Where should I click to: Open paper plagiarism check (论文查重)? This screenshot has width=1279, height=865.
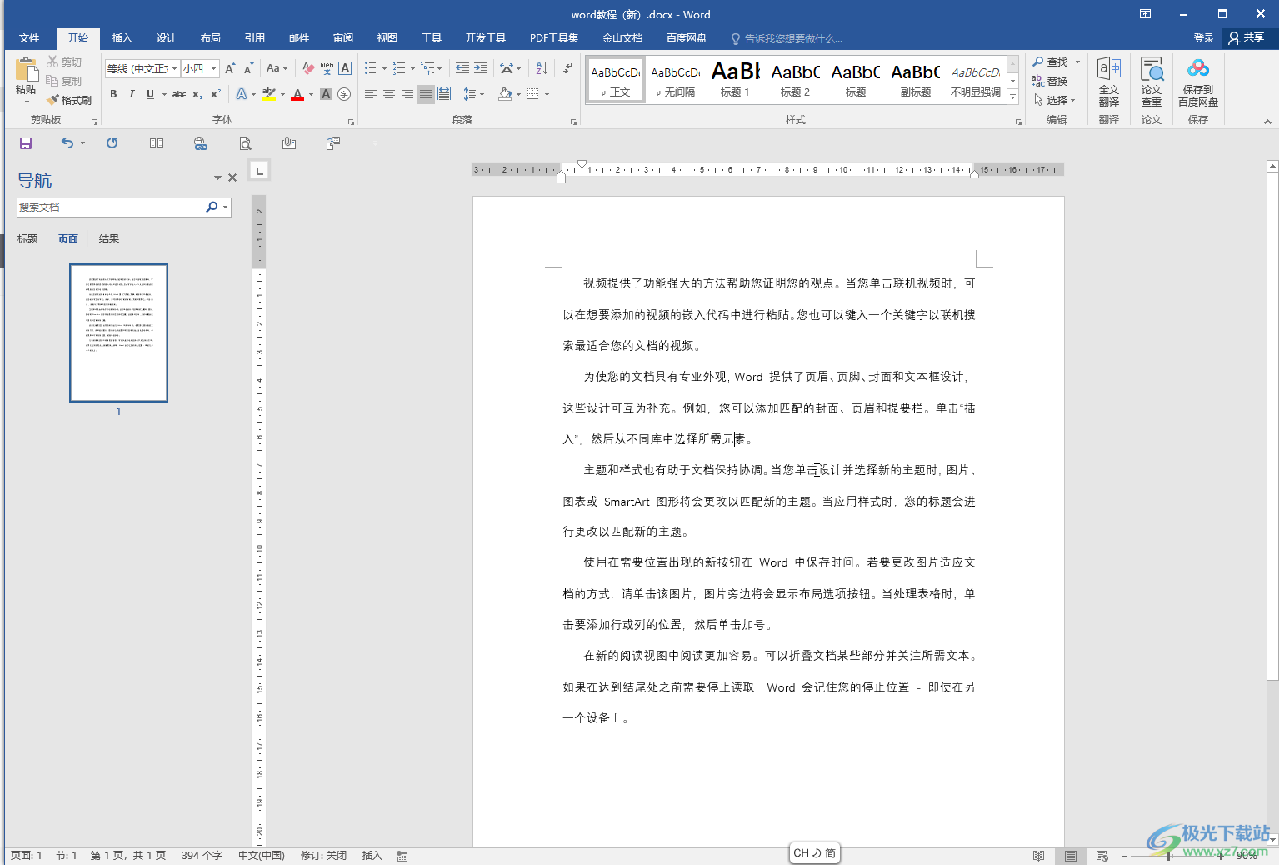[x=1152, y=82]
